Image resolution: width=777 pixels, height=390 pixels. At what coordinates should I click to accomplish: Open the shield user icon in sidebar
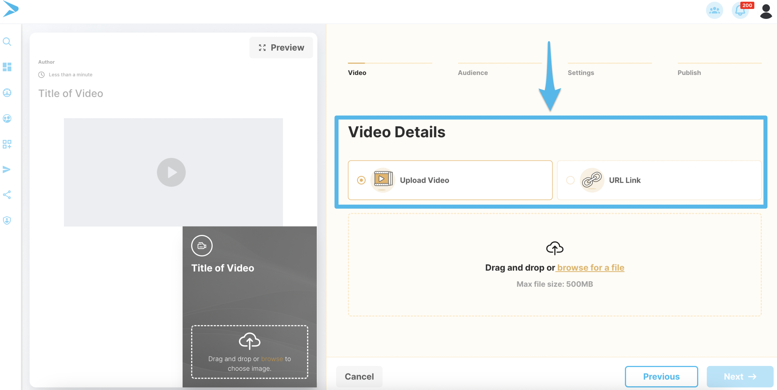[7, 220]
